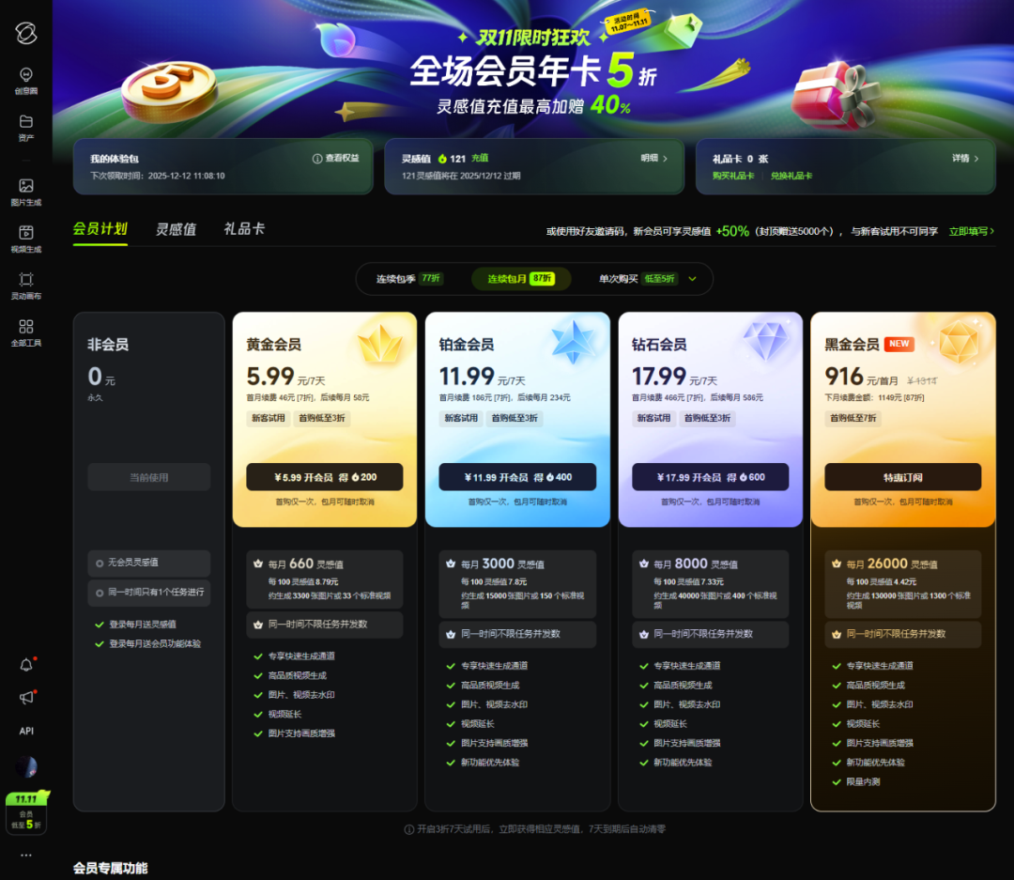Choose the 单次购买 billing option
The height and width of the screenshot is (880, 1014).
coord(638,279)
